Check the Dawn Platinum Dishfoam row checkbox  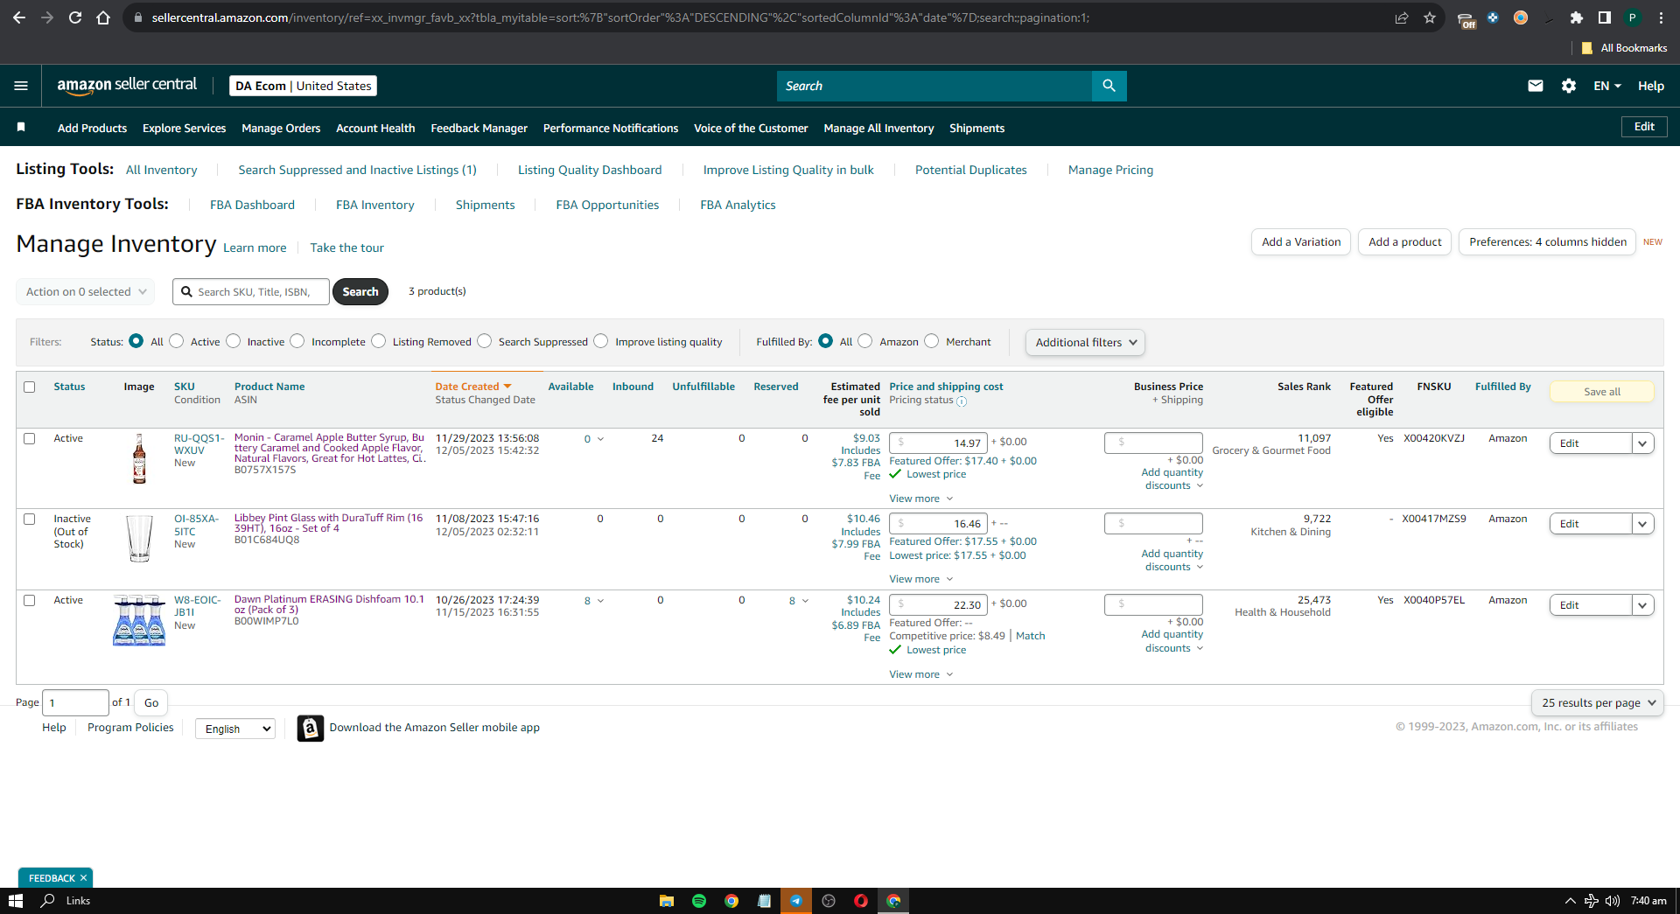tap(30, 600)
